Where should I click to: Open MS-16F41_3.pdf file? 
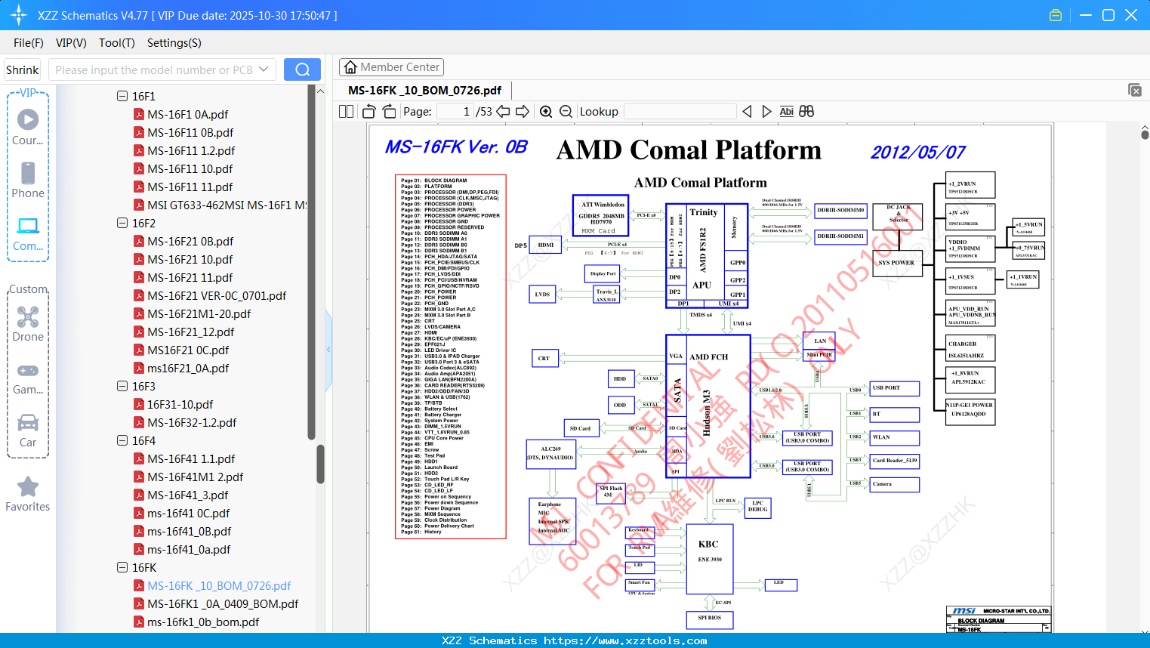[x=187, y=495]
